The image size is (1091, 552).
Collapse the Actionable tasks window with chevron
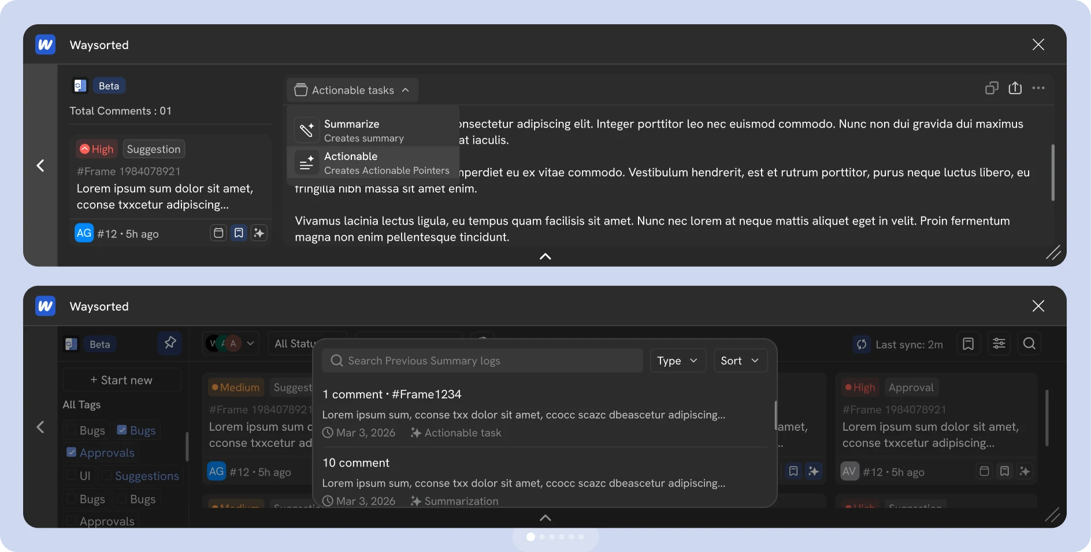tap(545, 256)
